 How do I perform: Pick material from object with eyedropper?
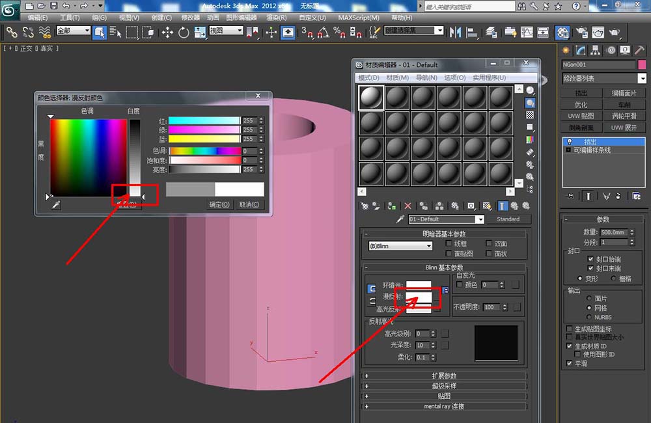(400, 219)
